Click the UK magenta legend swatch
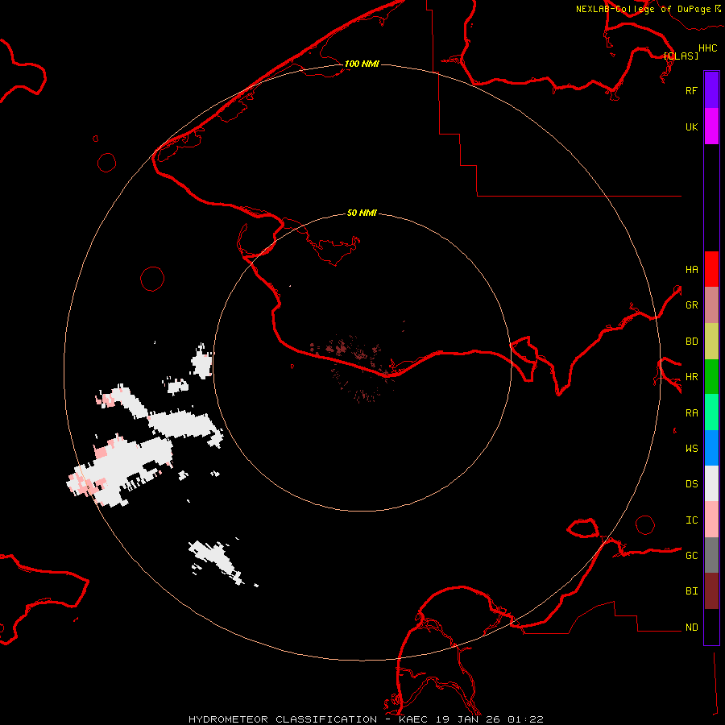The width and height of the screenshot is (725, 725). 711,126
